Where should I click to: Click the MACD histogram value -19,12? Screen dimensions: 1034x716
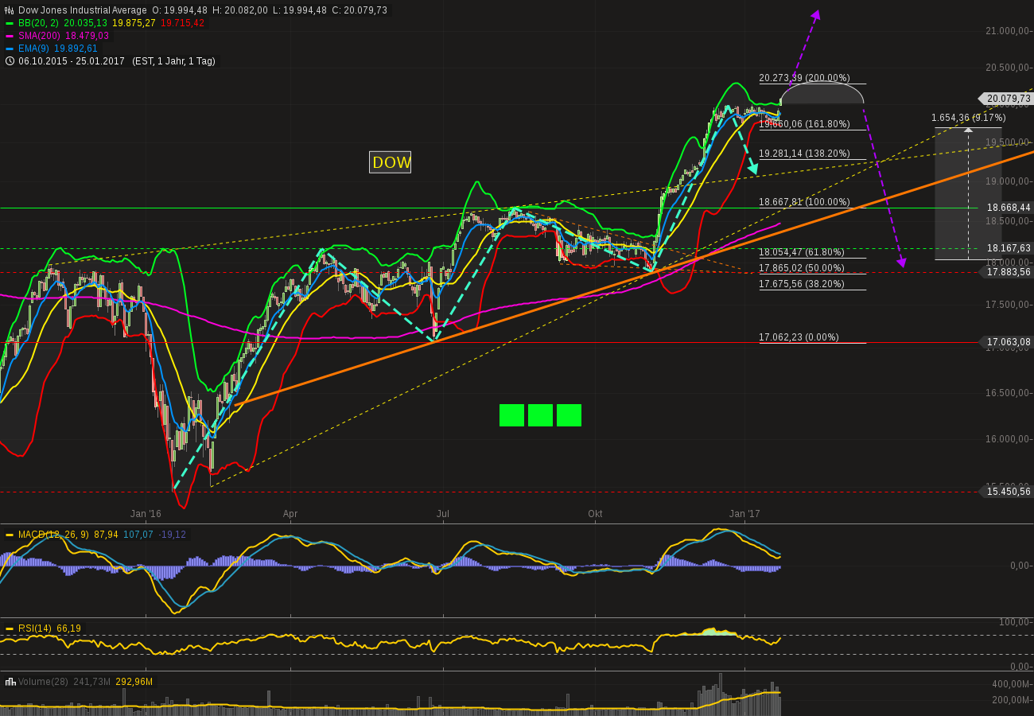pos(172,535)
